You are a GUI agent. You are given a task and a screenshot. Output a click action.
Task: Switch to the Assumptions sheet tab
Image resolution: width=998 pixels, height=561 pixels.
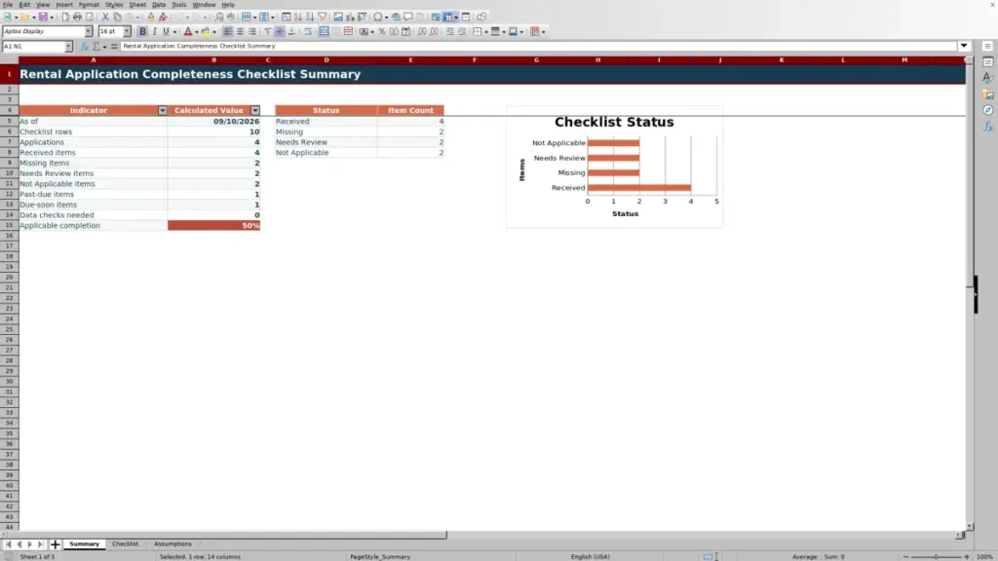tap(173, 543)
